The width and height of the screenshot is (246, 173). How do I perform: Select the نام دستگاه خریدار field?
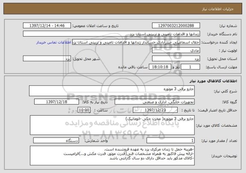(111, 34)
